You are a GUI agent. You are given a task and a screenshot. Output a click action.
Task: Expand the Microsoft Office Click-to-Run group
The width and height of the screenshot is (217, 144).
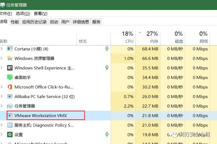tap(2, 87)
